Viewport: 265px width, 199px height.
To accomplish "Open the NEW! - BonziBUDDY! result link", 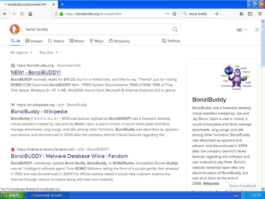I will 36,73.
